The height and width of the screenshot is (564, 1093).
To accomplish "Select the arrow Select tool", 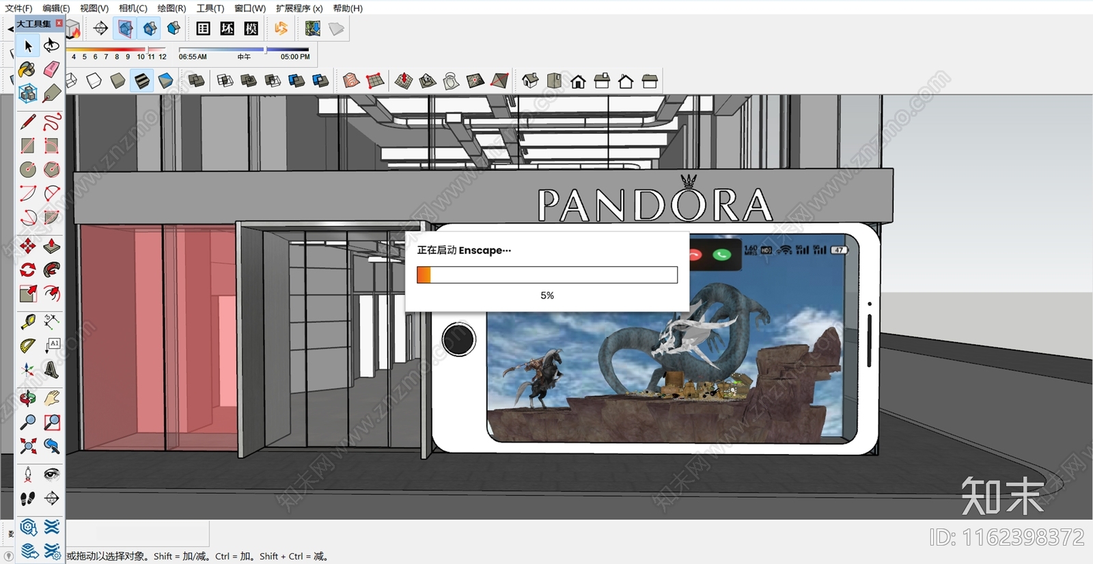I will tap(28, 46).
